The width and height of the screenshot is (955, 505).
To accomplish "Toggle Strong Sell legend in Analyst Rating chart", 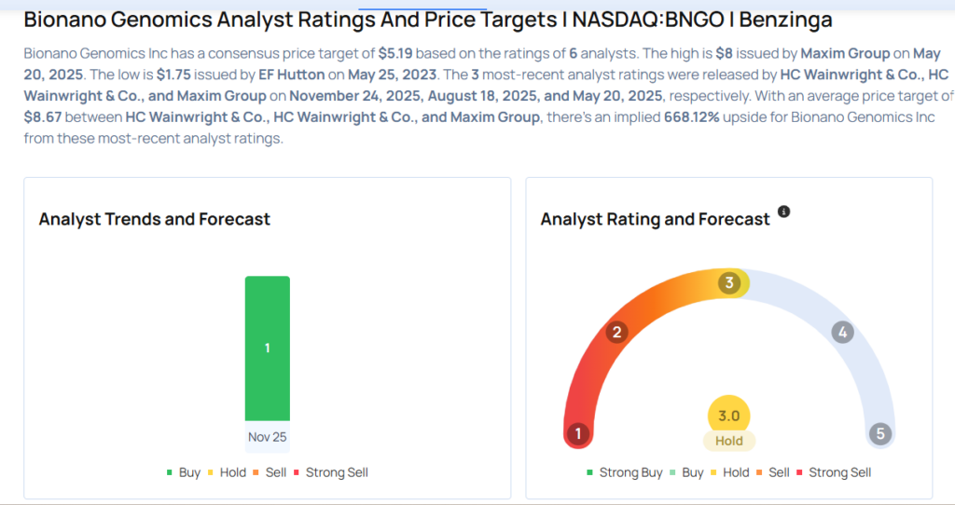I will click(x=833, y=472).
